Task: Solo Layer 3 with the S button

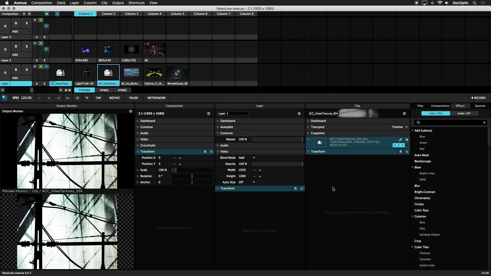Action: (x=26, y=23)
